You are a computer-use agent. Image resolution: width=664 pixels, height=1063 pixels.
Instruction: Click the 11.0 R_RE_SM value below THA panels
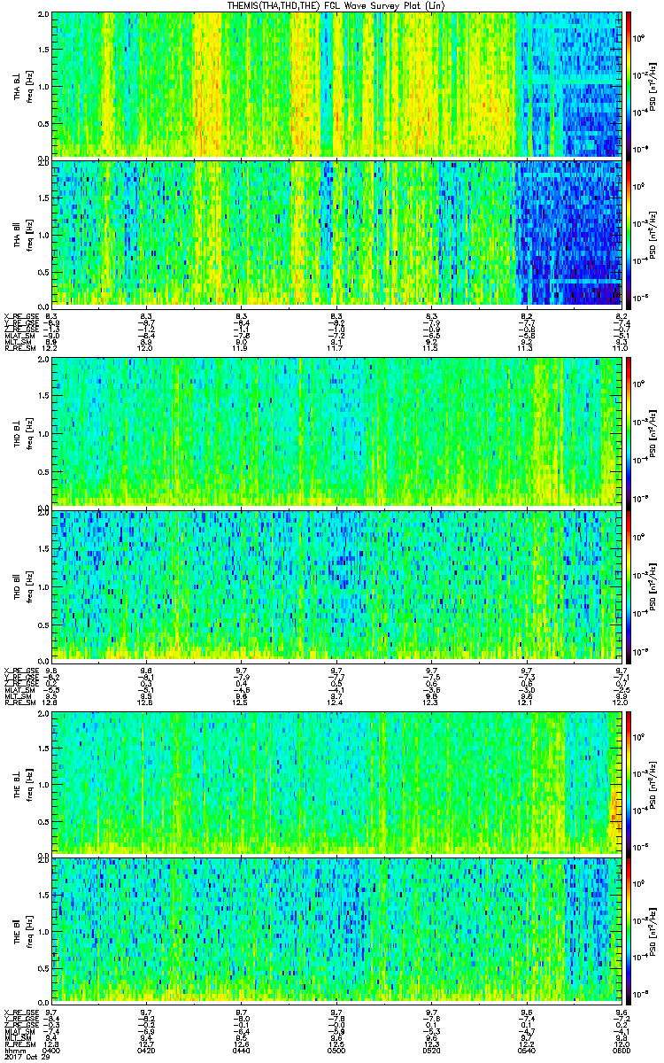(x=621, y=349)
